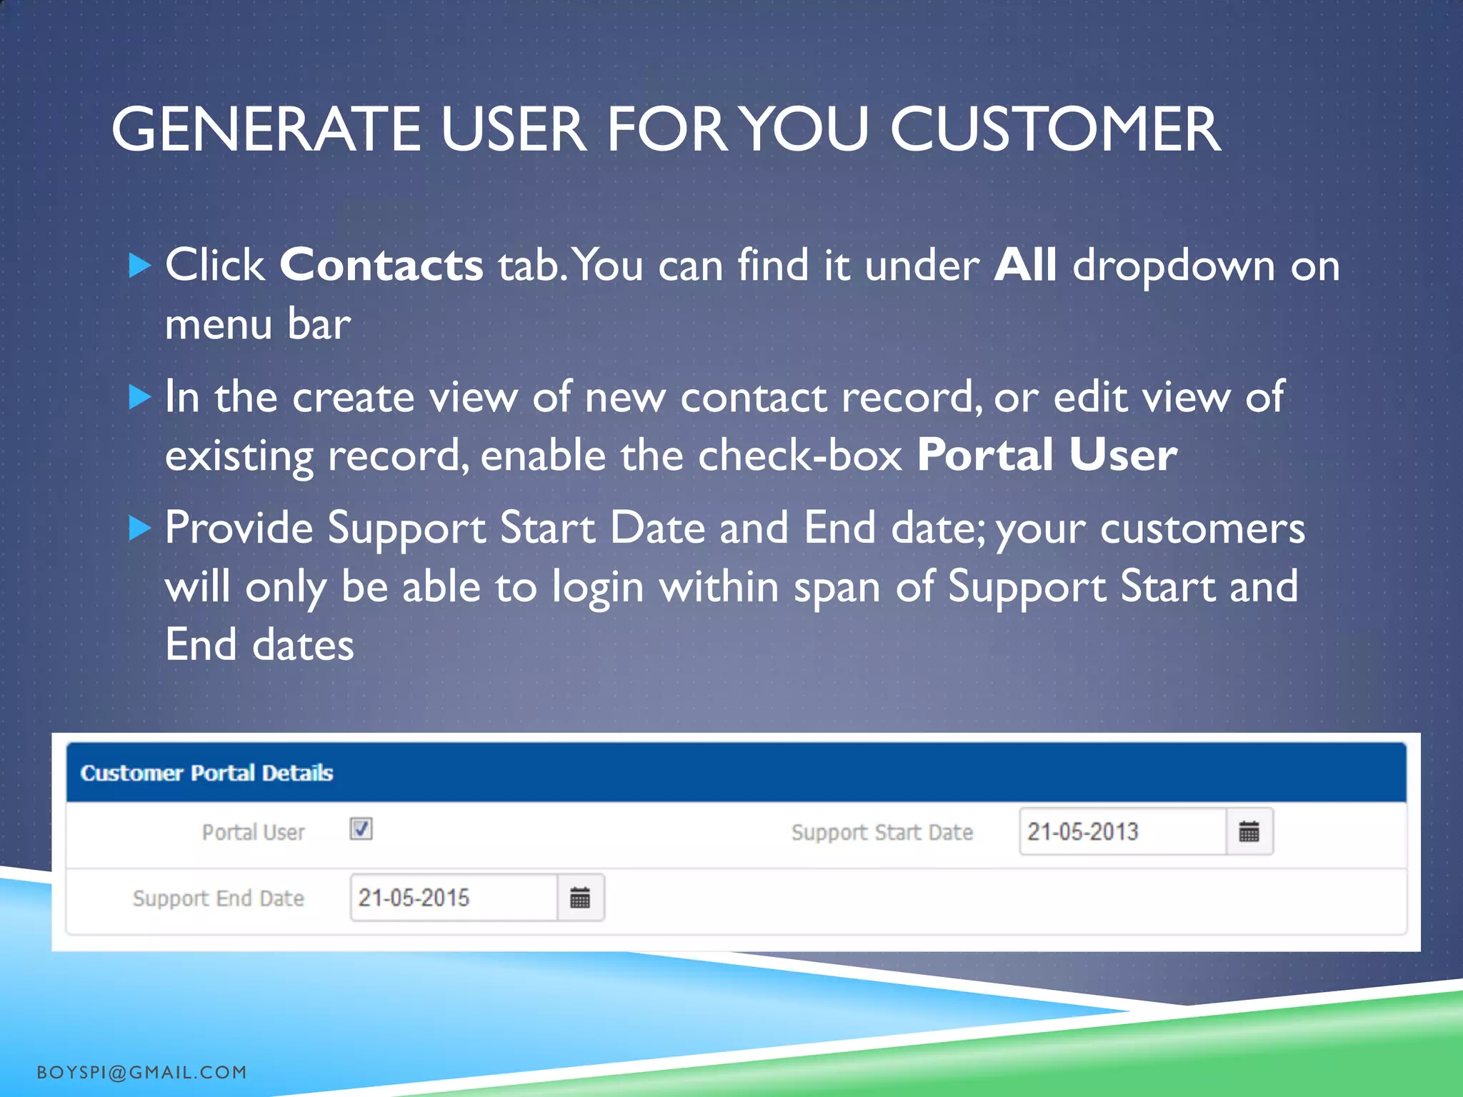Click the bold word All in first bullet
Image resolution: width=1463 pixels, height=1097 pixels.
pyautogui.click(x=1025, y=265)
